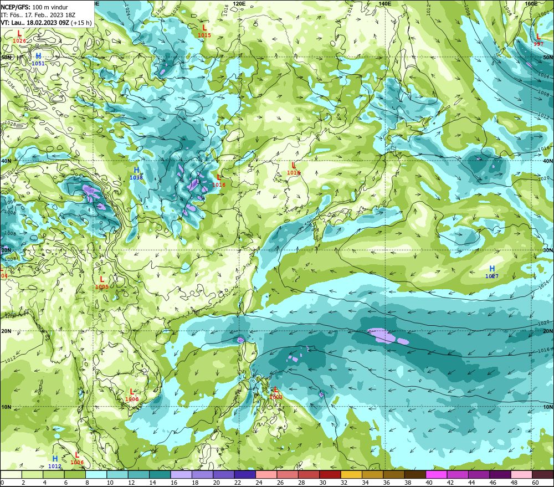The height and width of the screenshot is (487, 554).
Task: Click the dark brown 38–40 legend swatch
Action: (x=415, y=474)
